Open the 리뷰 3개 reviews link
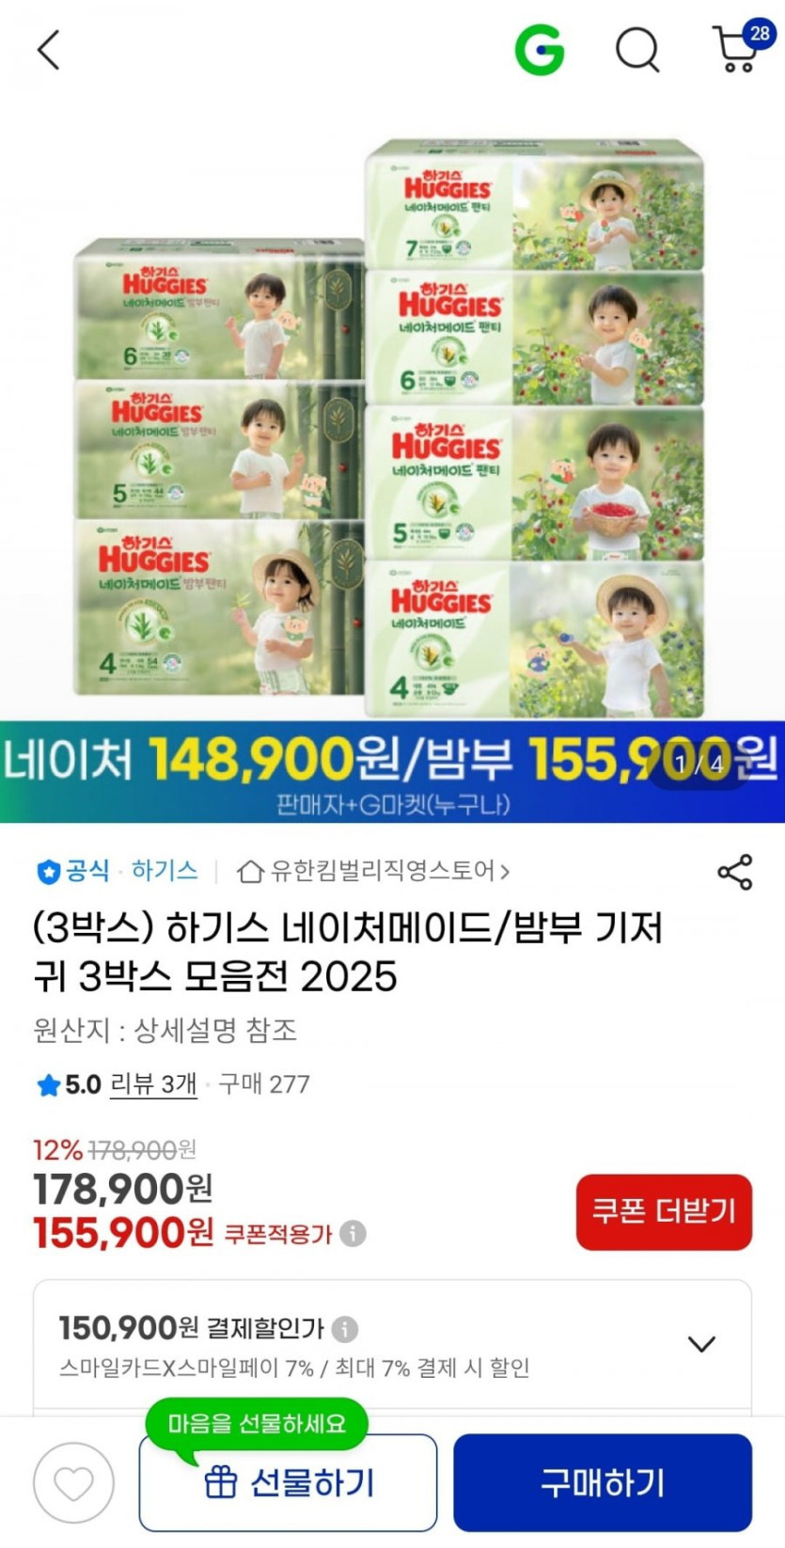The image size is (785, 1548). point(153,1084)
